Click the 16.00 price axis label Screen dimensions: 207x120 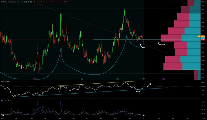point(203,18)
